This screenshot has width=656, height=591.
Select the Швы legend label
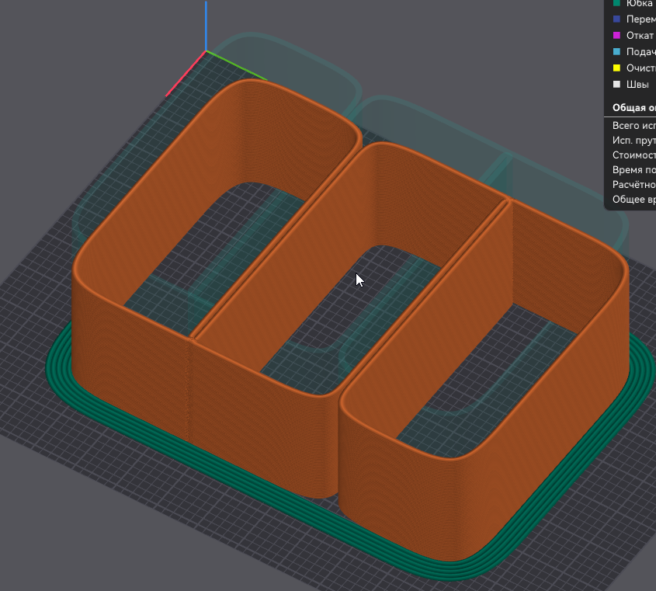[637, 85]
